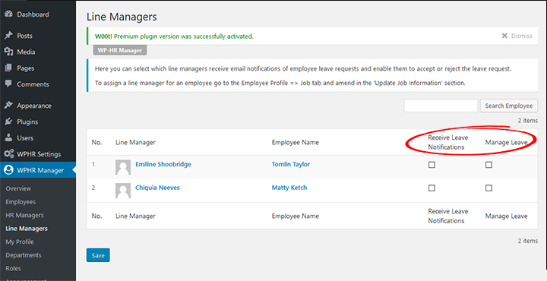Viewport: 547px width, 281px height.
Task: Click the Line Managers page heading
Action: 122,17
